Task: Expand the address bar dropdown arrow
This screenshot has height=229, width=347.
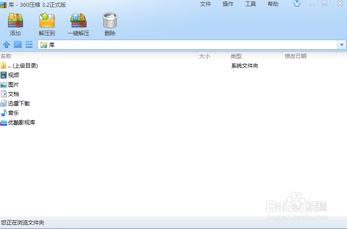Action: pos(342,45)
